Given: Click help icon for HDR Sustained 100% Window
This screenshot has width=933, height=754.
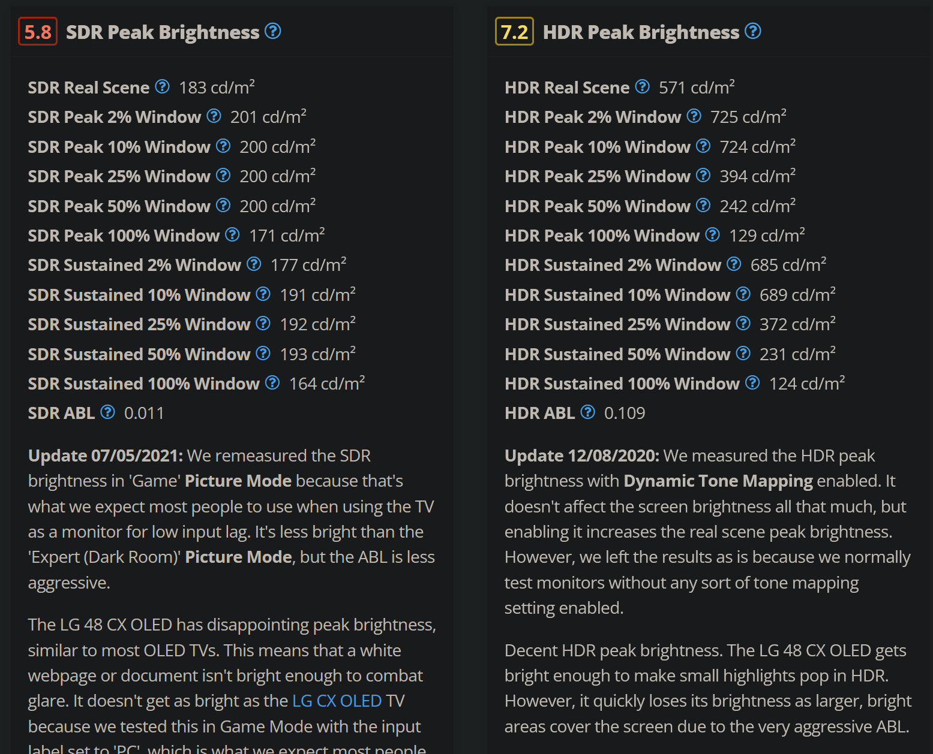Looking at the screenshot, I should coord(752,382).
